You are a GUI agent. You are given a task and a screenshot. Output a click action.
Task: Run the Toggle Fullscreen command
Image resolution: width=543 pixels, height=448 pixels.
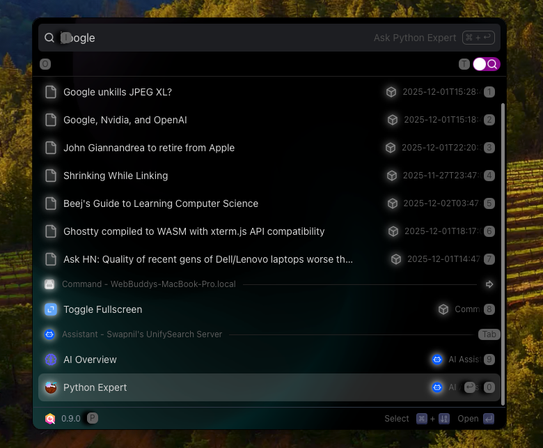point(269,309)
